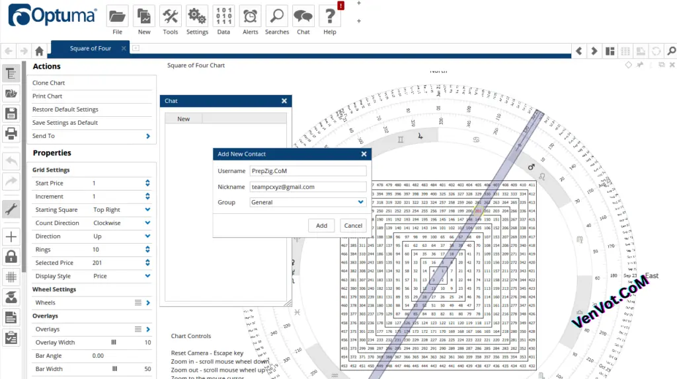Adjust the Increment stepper

coord(147,196)
